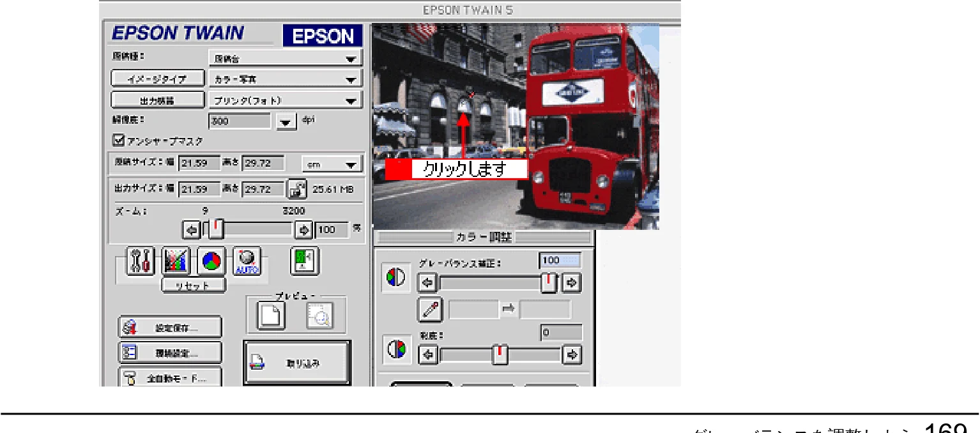Click the 設定保存 button
The image size is (980, 433).
click(x=170, y=328)
